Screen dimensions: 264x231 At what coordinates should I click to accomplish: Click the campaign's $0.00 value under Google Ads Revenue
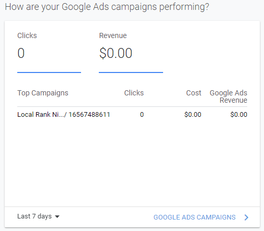click(x=239, y=115)
